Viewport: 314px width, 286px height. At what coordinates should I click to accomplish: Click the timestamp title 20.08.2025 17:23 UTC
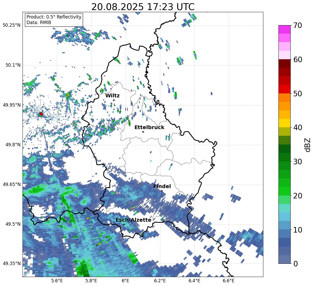coord(143,7)
